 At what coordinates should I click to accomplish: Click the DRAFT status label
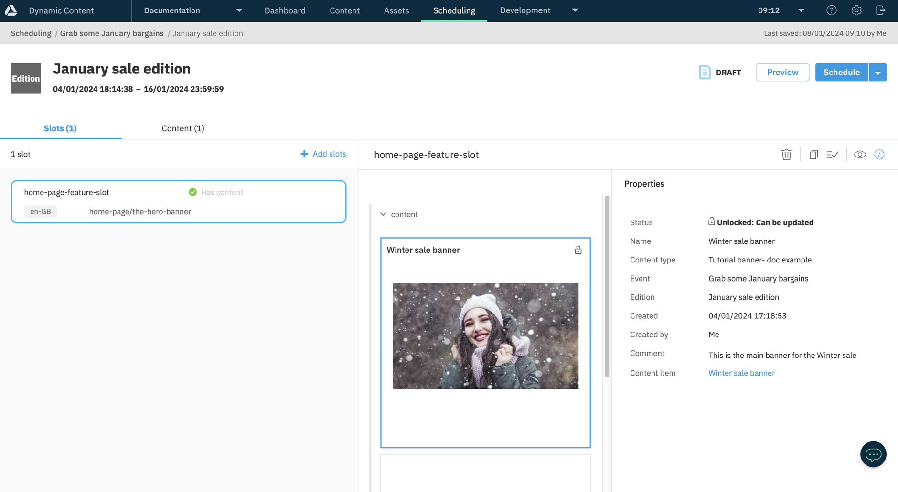728,73
